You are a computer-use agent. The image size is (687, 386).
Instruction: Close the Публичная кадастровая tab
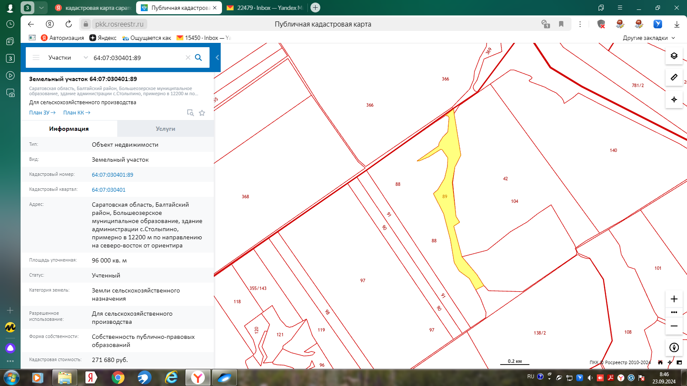tap(215, 8)
